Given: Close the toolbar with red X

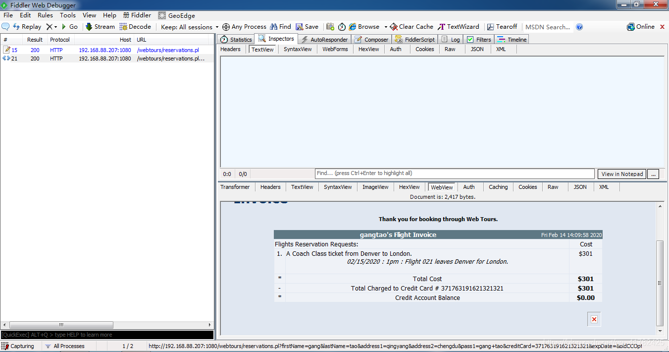Looking at the screenshot, I should point(663,27).
